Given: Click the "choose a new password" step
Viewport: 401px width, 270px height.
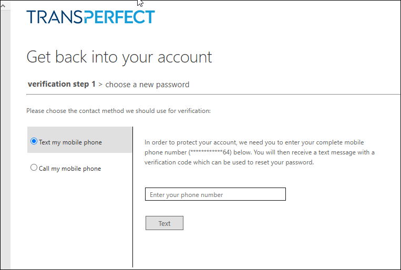Looking at the screenshot, I should [147, 85].
